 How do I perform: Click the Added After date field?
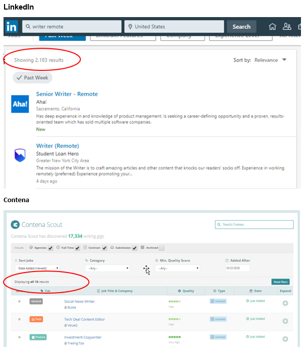pyautogui.click(x=237, y=268)
